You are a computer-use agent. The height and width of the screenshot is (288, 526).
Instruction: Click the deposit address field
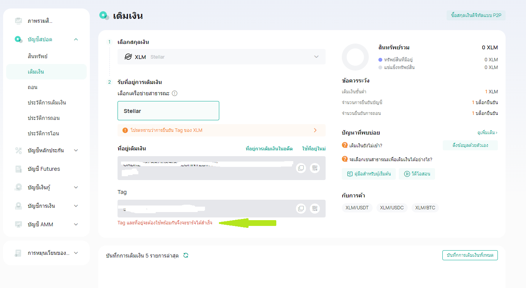click(x=222, y=168)
